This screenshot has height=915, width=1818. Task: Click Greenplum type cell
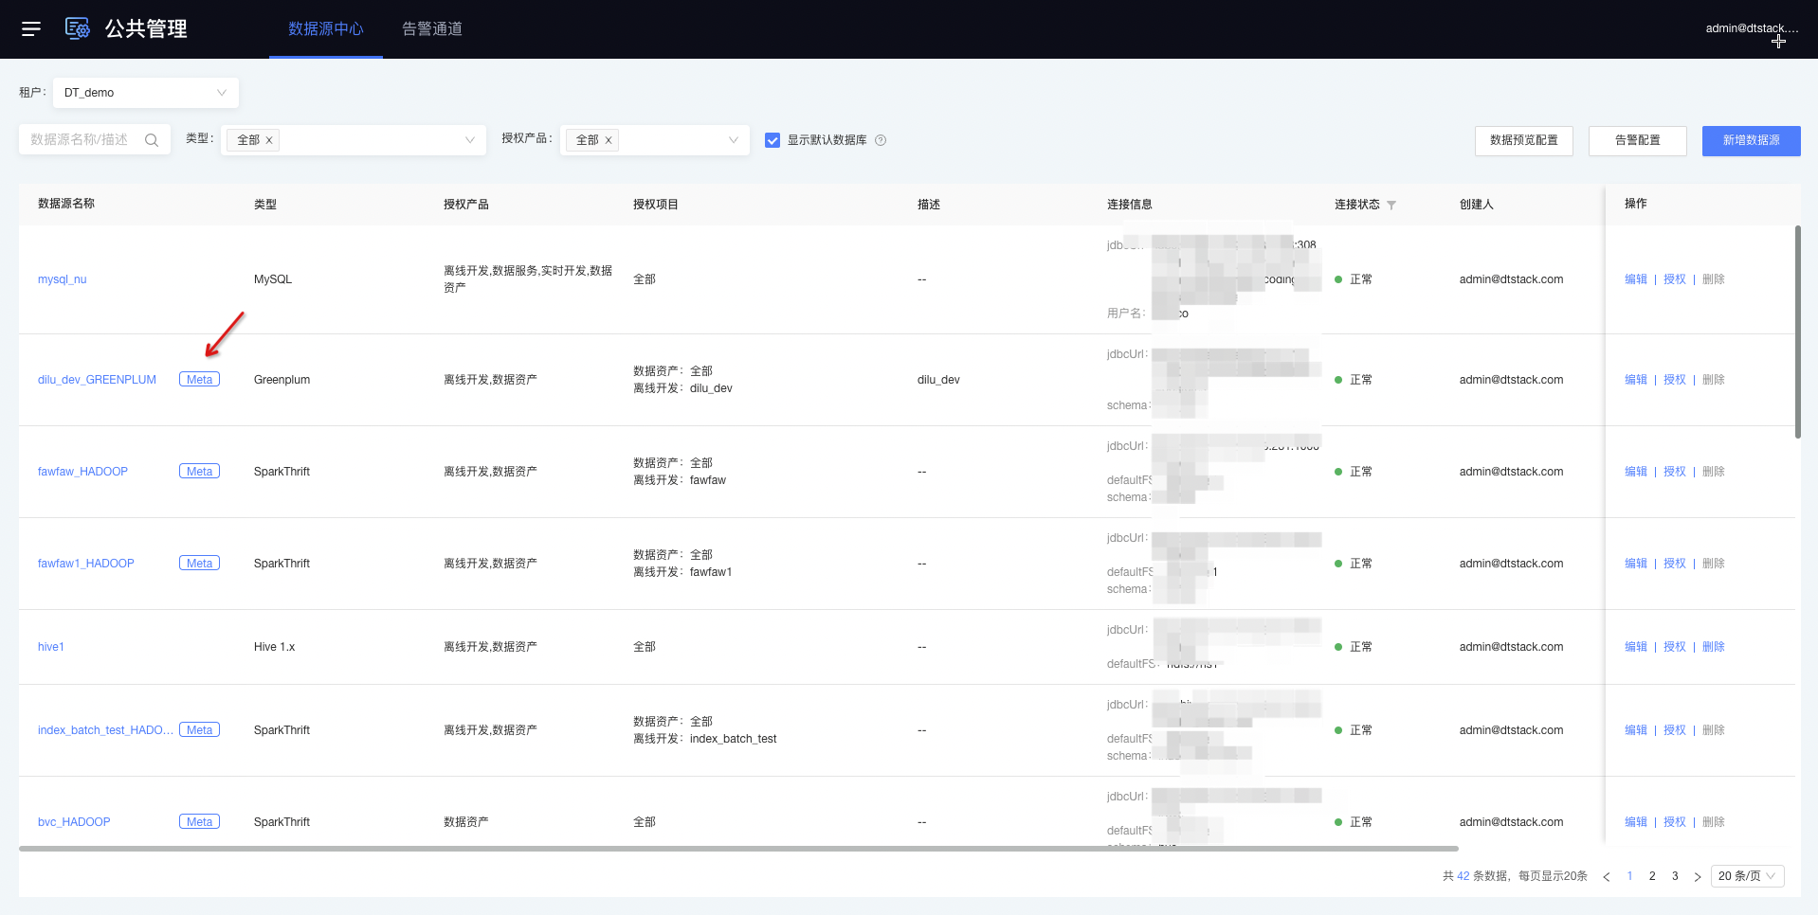coord(282,380)
